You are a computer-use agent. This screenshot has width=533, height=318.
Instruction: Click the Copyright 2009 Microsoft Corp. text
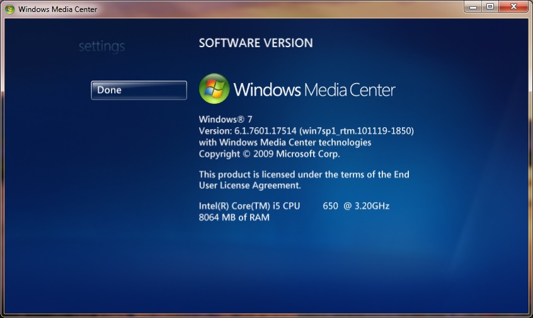coord(269,154)
